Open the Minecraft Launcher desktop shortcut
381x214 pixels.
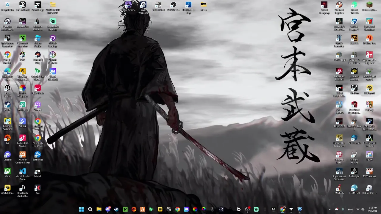22,41
